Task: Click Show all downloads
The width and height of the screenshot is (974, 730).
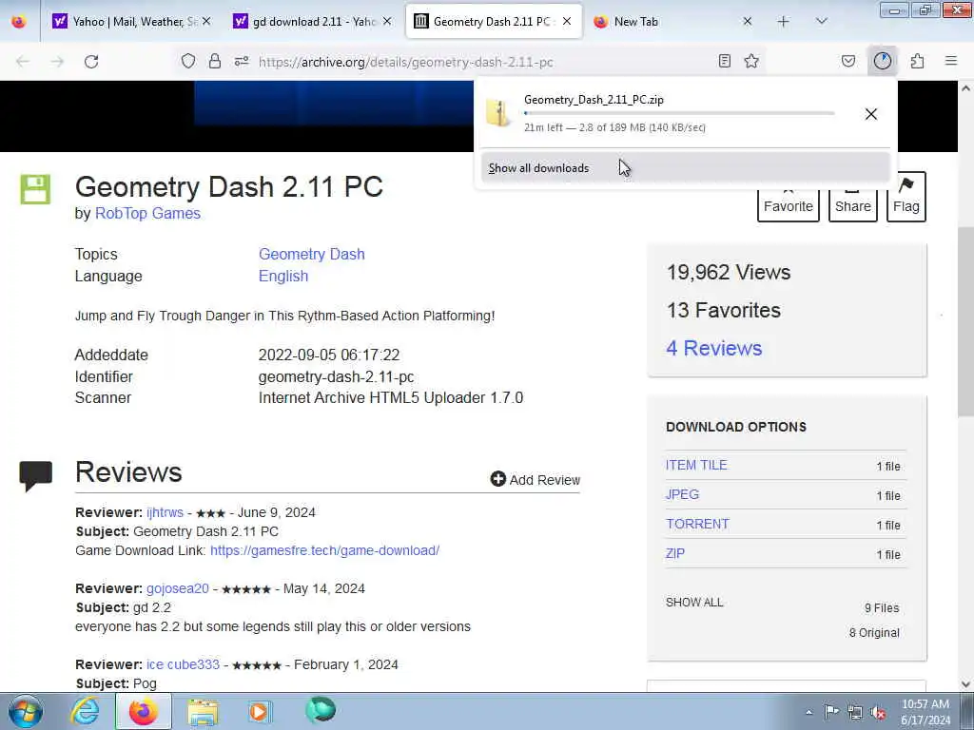Action: [686, 168]
